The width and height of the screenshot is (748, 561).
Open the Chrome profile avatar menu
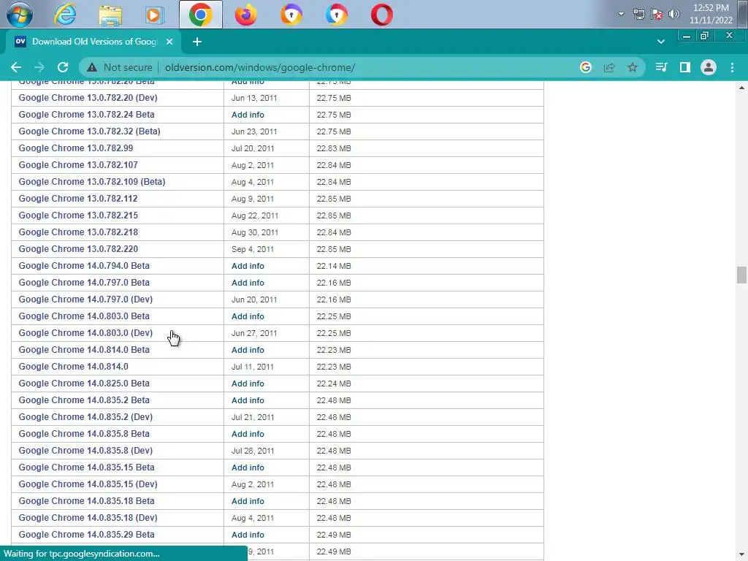709,67
